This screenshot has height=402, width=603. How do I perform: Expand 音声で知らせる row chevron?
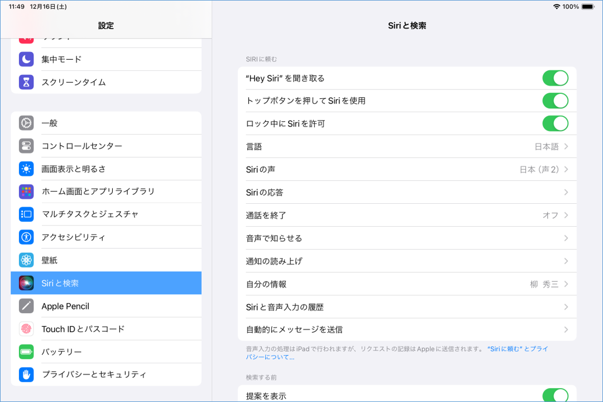pyautogui.click(x=566, y=238)
